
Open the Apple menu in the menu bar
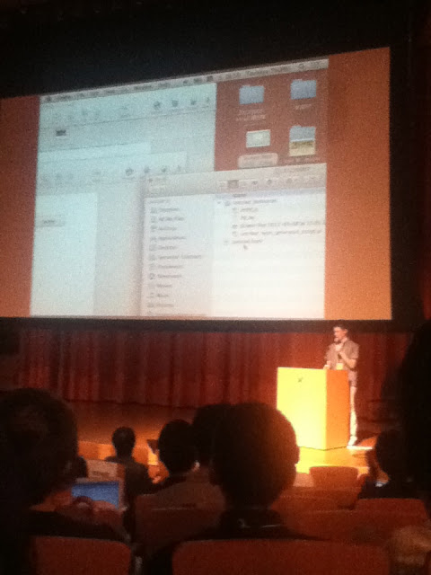(48, 99)
